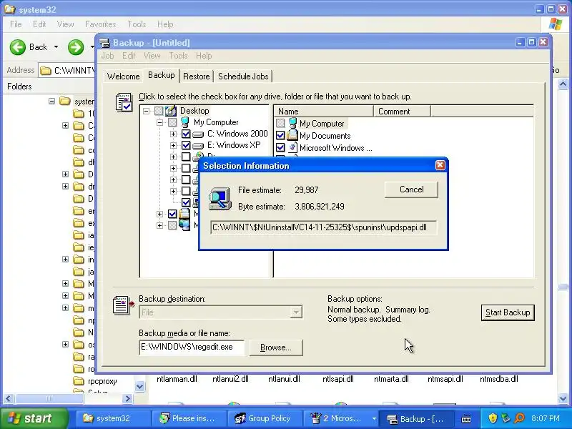572x429 pixels.
Task: Uncheck the C: Windows 2000 checkbox
Action: click(x=186, y=134)
